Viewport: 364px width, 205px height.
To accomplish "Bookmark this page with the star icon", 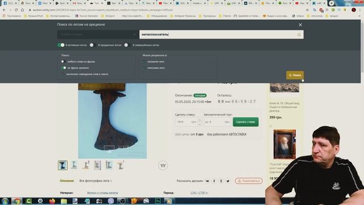I will [x=307, y=10].
